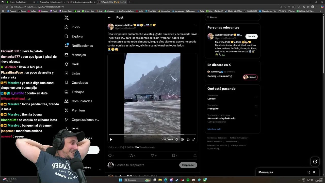Toggle video picture-in-picture mode

click(x=188, y=139)
